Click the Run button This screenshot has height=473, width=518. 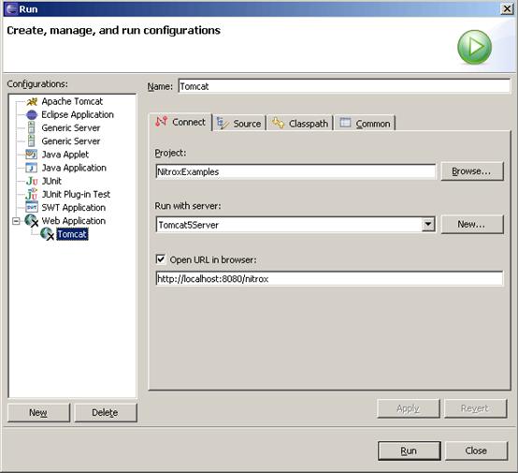click(x=409, y=451)
